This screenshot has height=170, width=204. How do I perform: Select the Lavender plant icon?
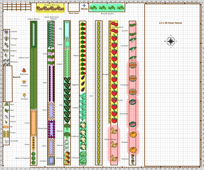(x=6, y=32)
